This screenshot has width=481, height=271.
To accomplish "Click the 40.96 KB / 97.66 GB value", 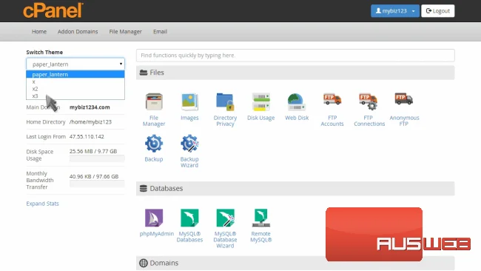I will point(94,176).
